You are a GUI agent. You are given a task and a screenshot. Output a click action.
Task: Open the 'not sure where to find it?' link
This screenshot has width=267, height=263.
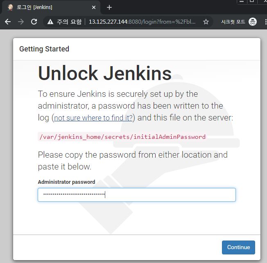[x=93, y=118]
